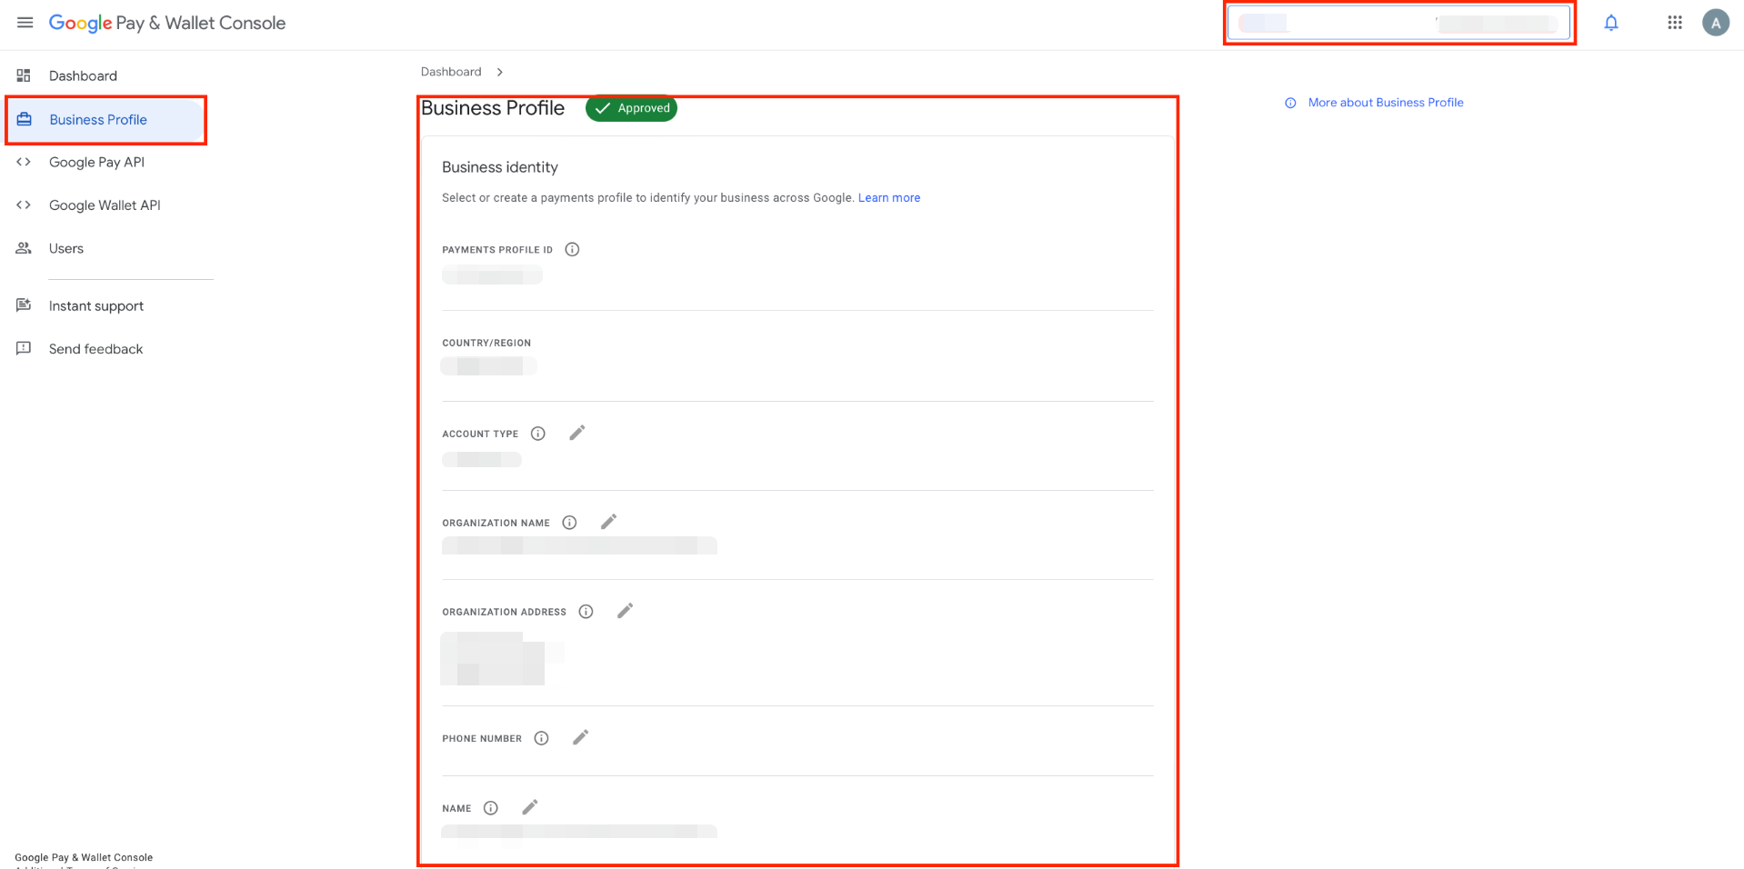
Task: Open the hamburger main menu
Action: tap(25, 23)
